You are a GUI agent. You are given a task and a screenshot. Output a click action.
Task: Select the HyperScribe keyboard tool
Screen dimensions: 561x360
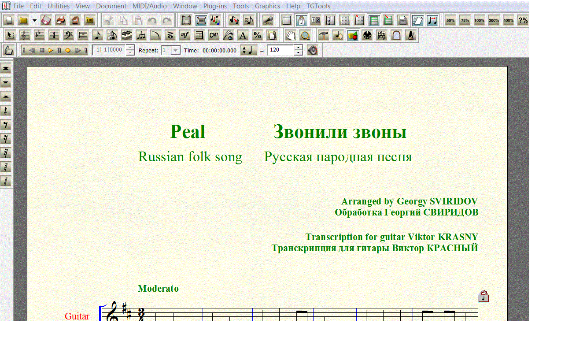pyautogui.click(x=127, y=35)
